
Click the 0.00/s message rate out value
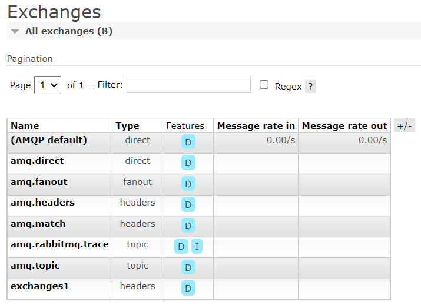click(373, 140)
